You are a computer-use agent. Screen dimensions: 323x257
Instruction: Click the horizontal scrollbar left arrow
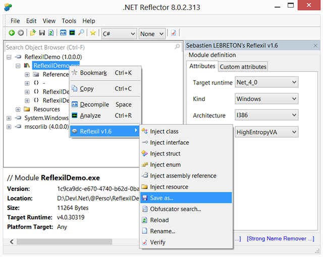point(12,241)
